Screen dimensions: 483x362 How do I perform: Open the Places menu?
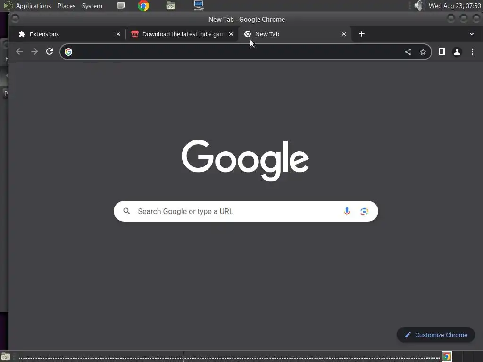[67, 6]
